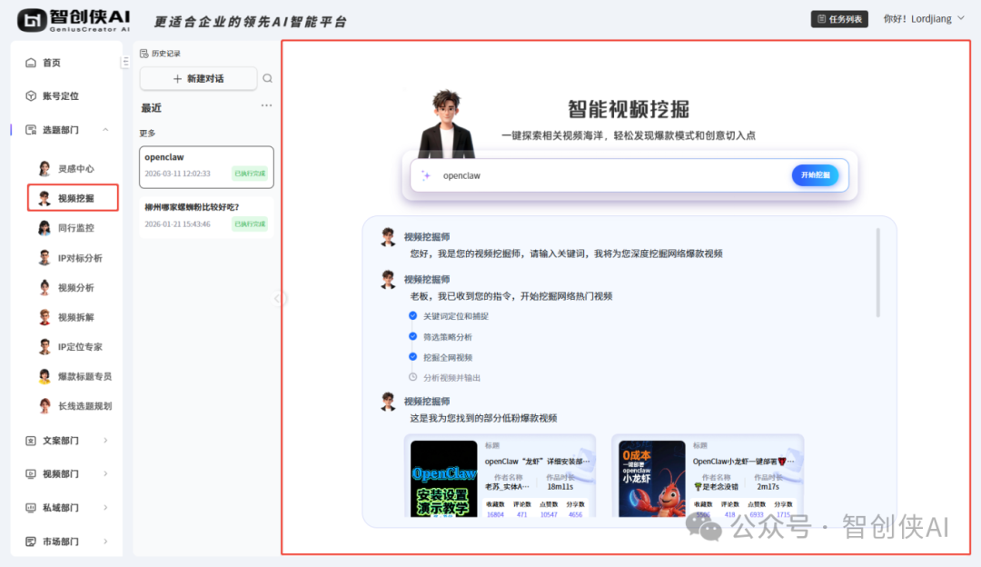Click the sidebar collapse handle icon
Image resolution: width=981 pixels, height=567 pixels.
click(125, 62)
